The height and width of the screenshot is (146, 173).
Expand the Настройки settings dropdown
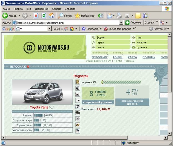pyautogui.click(x=168, y=29)
